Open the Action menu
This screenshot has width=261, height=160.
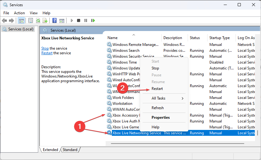tap(19, 13)
